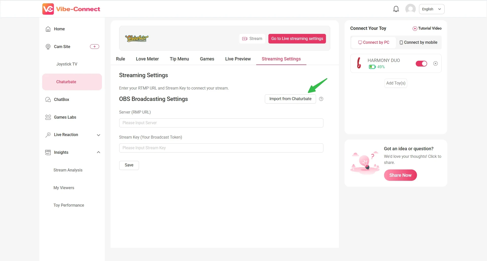Open the user profile avatar
487x261 pixels.
point(410,9)
